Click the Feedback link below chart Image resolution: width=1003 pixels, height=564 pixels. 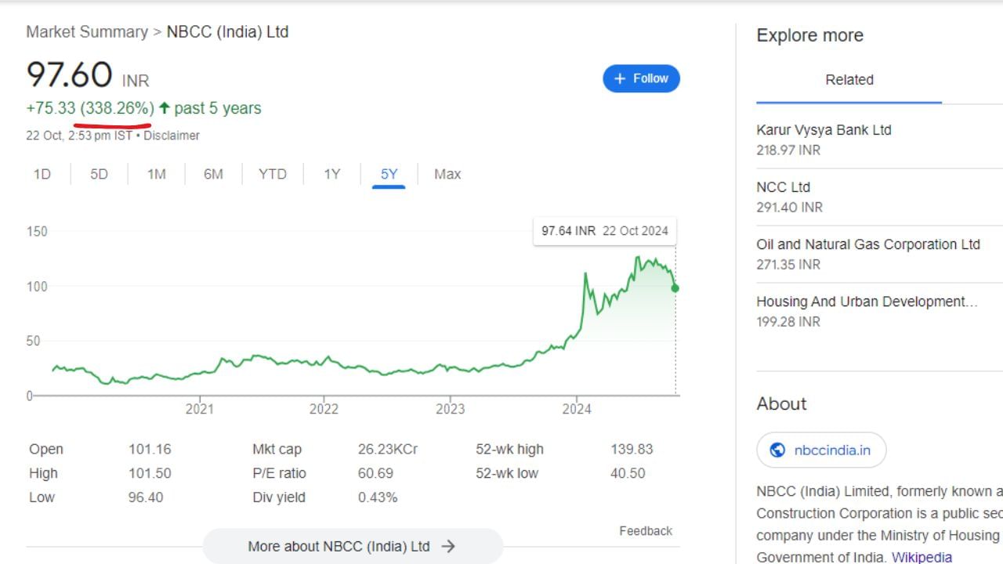tap(646, 531)
